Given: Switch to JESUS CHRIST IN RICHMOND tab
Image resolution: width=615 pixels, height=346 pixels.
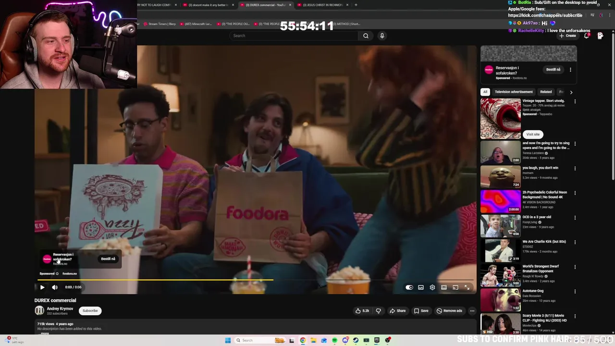Looking at the screenshot, I should (x=323, y=5).
